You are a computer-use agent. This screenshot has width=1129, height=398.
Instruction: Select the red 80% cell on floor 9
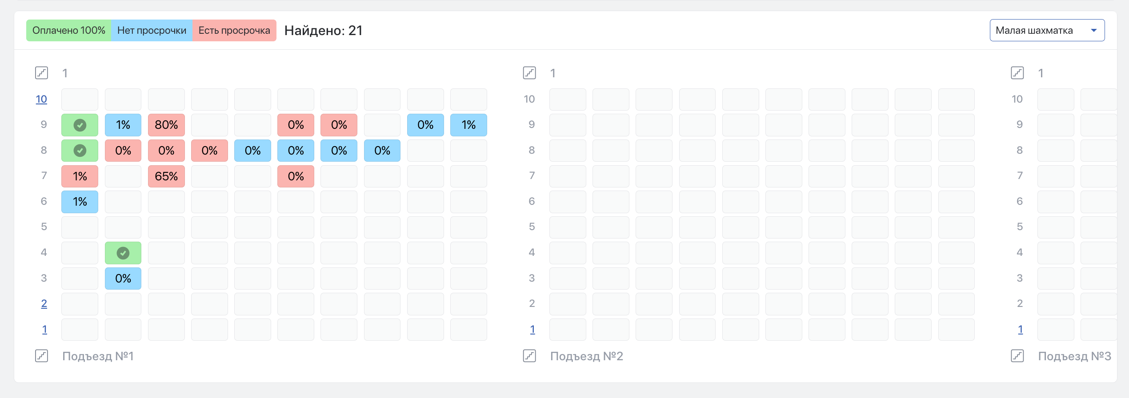(x=166, y=125)
